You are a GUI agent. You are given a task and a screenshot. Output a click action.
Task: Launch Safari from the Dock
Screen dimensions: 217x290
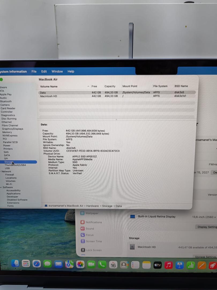coord(36,264)
